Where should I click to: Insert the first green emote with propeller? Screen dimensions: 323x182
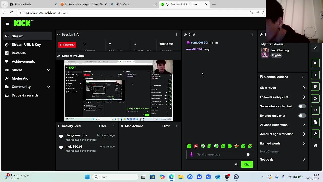tap(189, 146)
